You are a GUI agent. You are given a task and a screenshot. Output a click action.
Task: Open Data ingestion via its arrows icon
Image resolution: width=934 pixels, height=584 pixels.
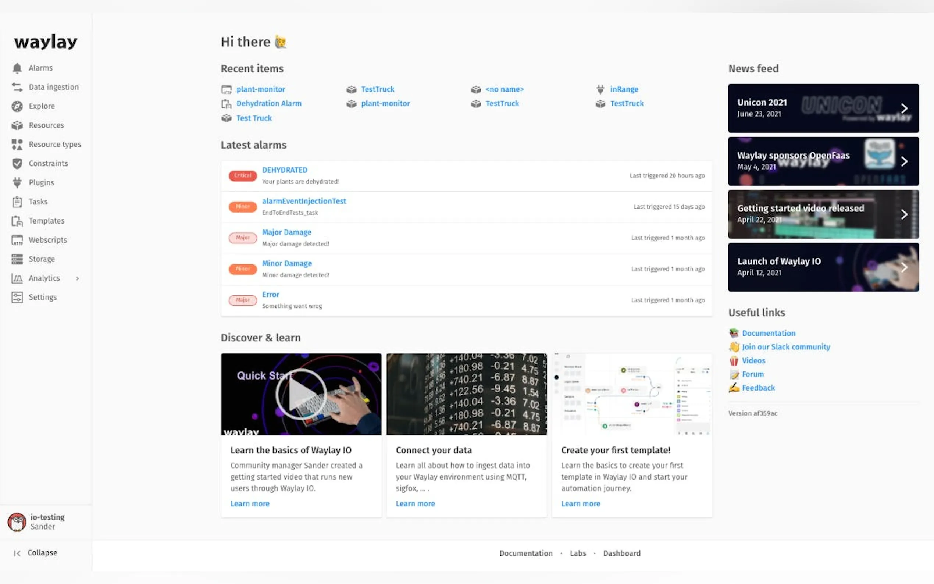pyautogui.click(x=17, y=87)
